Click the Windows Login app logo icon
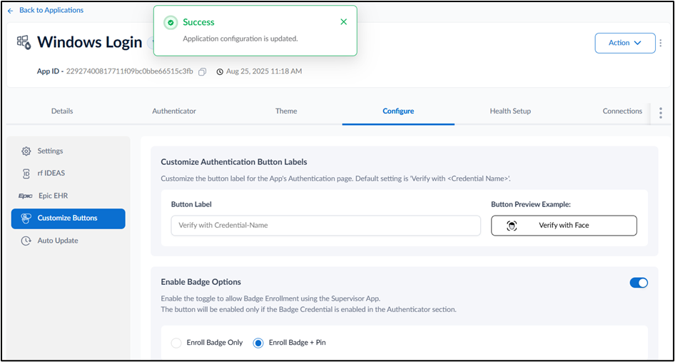Viewport: 675px width, 362px height. click(24, 42)
